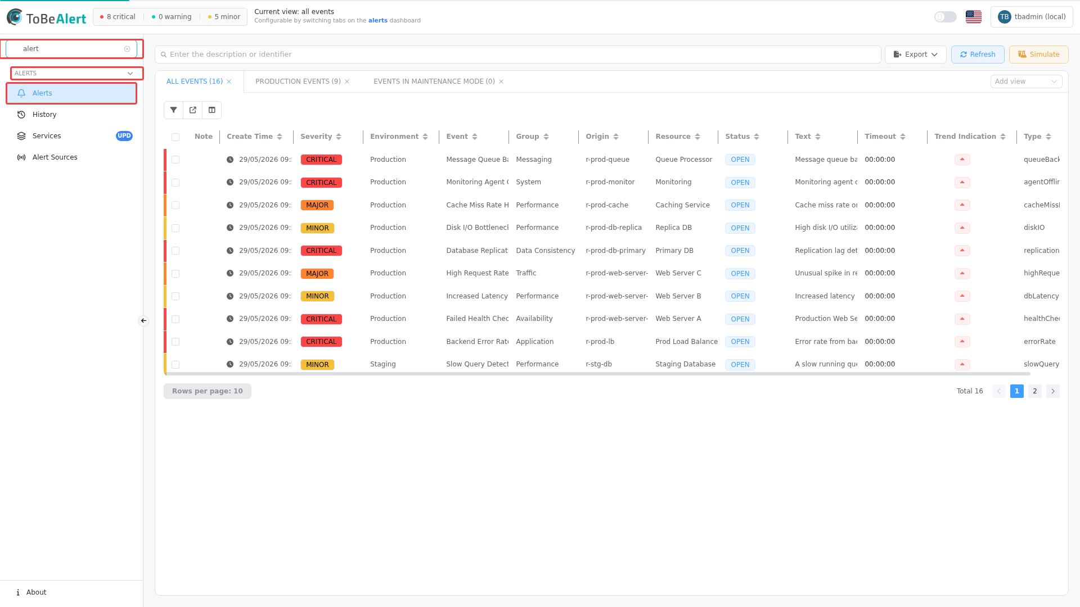Image resolution: width=1080 pixels, height=607 pixels.
Task: Click the Refresh button
Action: [x=978, y=55]
